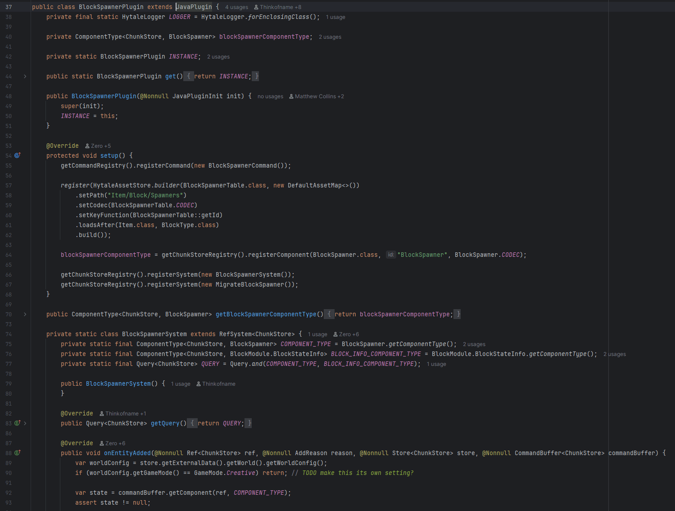
Task: Click the 'id:' parameter hint on registerComponent line
Action: (x=390, y=255)
